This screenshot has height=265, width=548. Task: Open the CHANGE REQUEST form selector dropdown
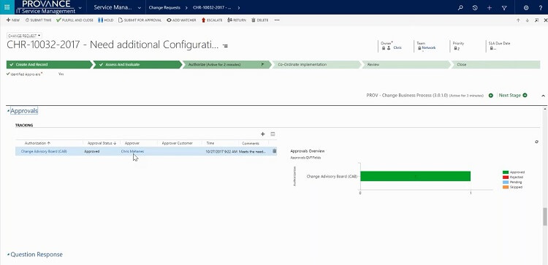pos(24,36)
